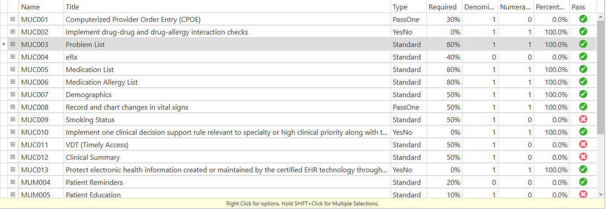The width and height of the screenshot is (606, 209).
Task: Click the red fail icon for Clinical Summary
Action: tap(583, 157)
